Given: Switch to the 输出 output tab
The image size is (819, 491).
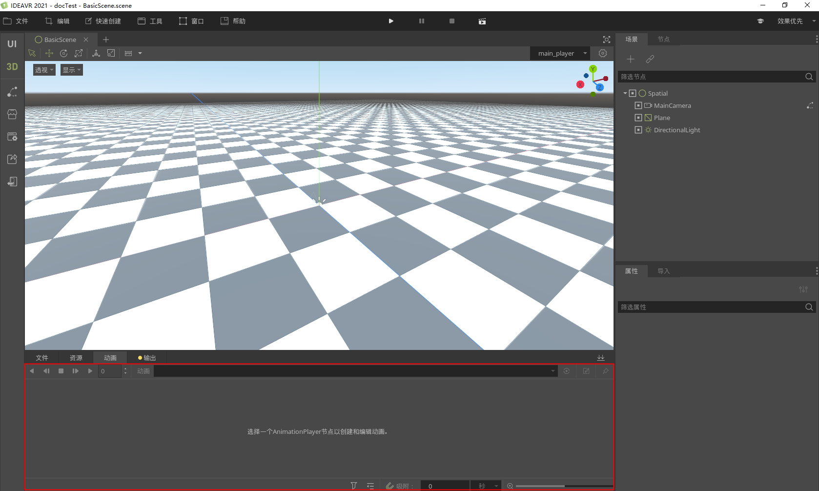Looking at the screenshot, I should point(147,358).
